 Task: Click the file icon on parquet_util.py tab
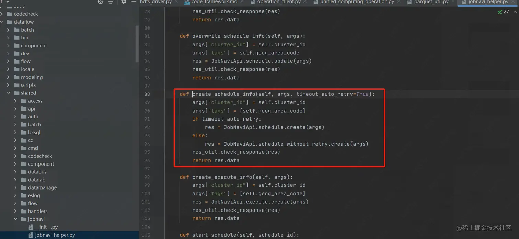409,2
